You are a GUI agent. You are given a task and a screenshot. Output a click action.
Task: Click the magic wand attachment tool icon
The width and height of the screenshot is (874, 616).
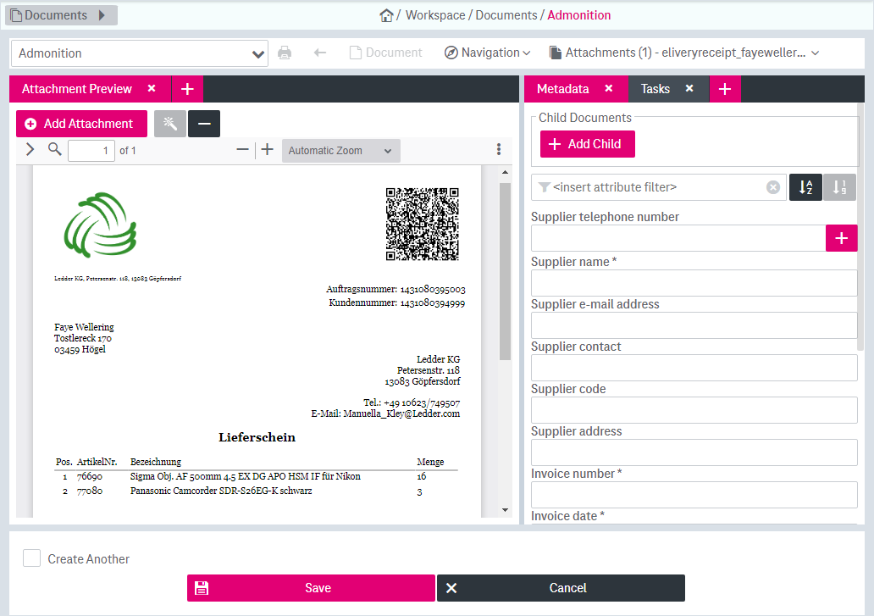(169, 123)
